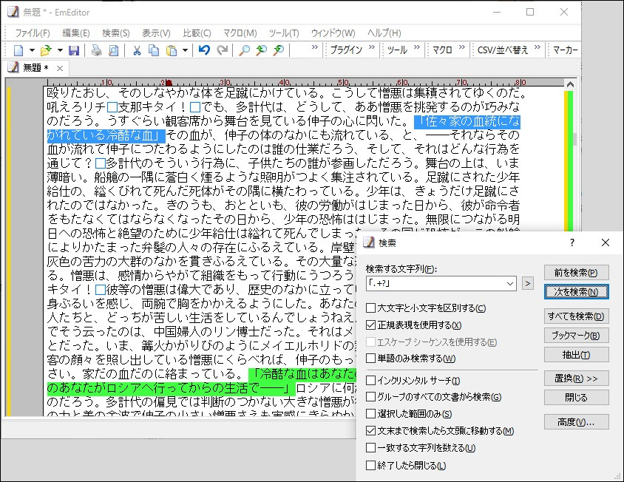Screen dimensions: 624x482
Task: Click the Redo icon
Action: point(222,50)
